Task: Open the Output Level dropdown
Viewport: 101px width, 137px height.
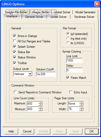Action: tap(30, 74)
